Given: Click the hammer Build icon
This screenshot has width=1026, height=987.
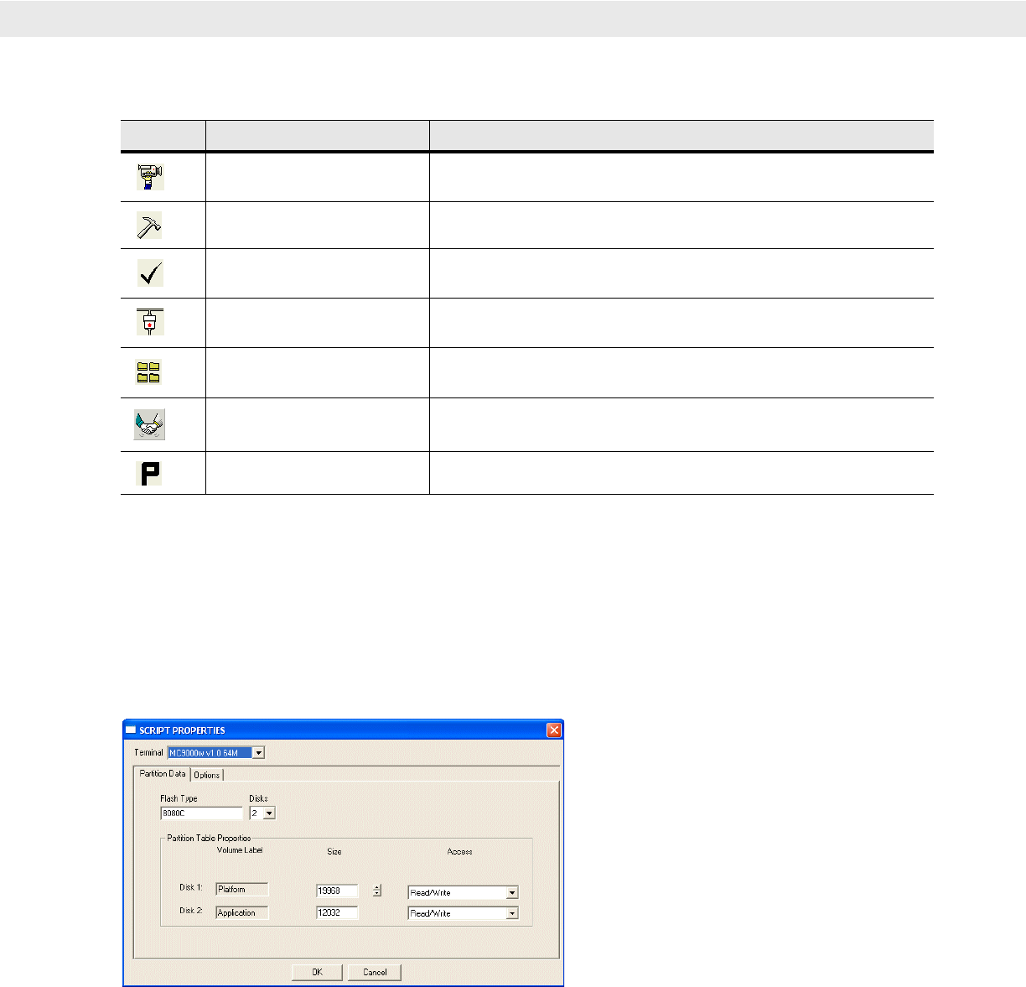Looking at the screenshot, I should pyautogui.click(x=150, y=225).
